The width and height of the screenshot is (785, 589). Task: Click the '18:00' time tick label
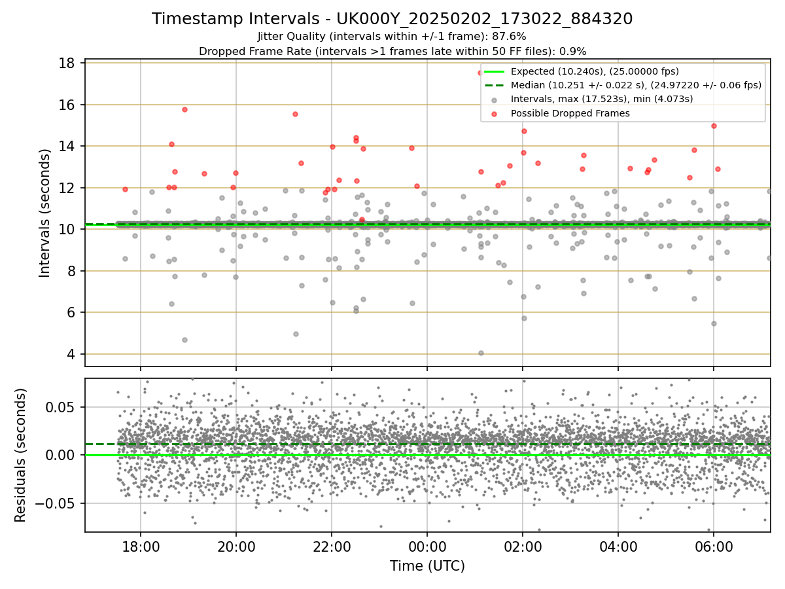[x=141, y=546]
